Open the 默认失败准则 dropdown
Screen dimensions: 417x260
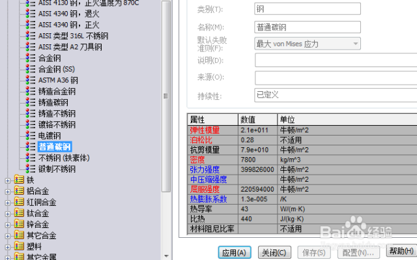coord(308,44)
